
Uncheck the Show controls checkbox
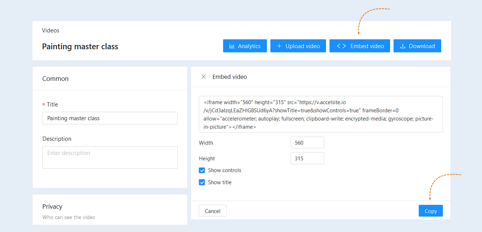pyautogui.click(x=202, y=171)
